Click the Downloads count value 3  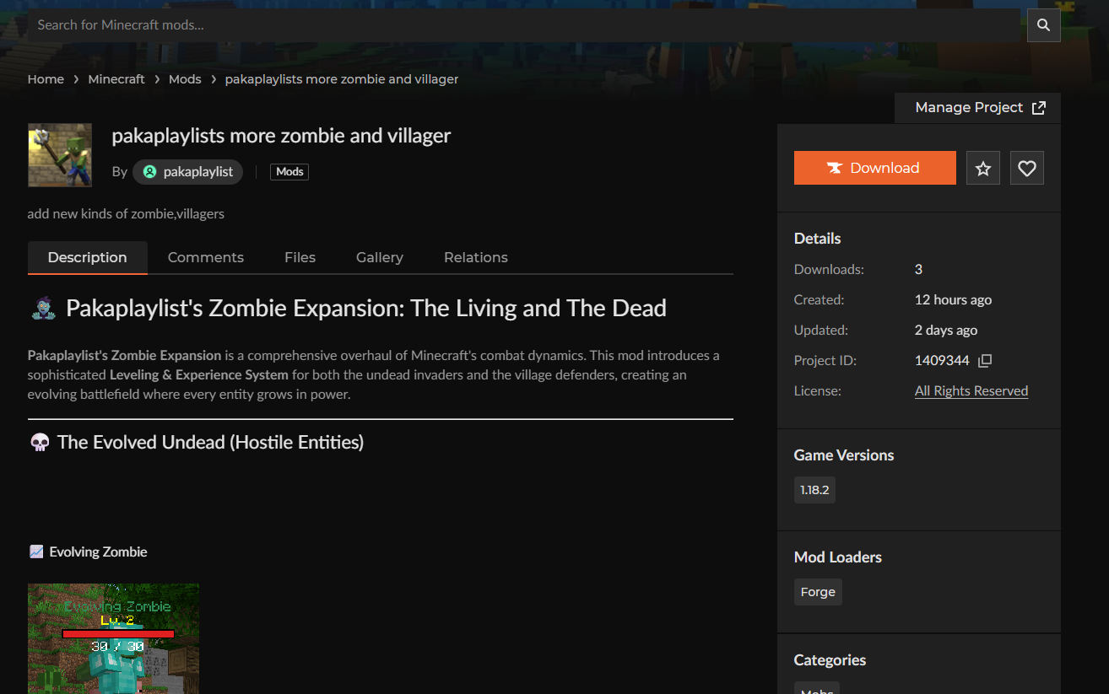(x=918, y=270)
